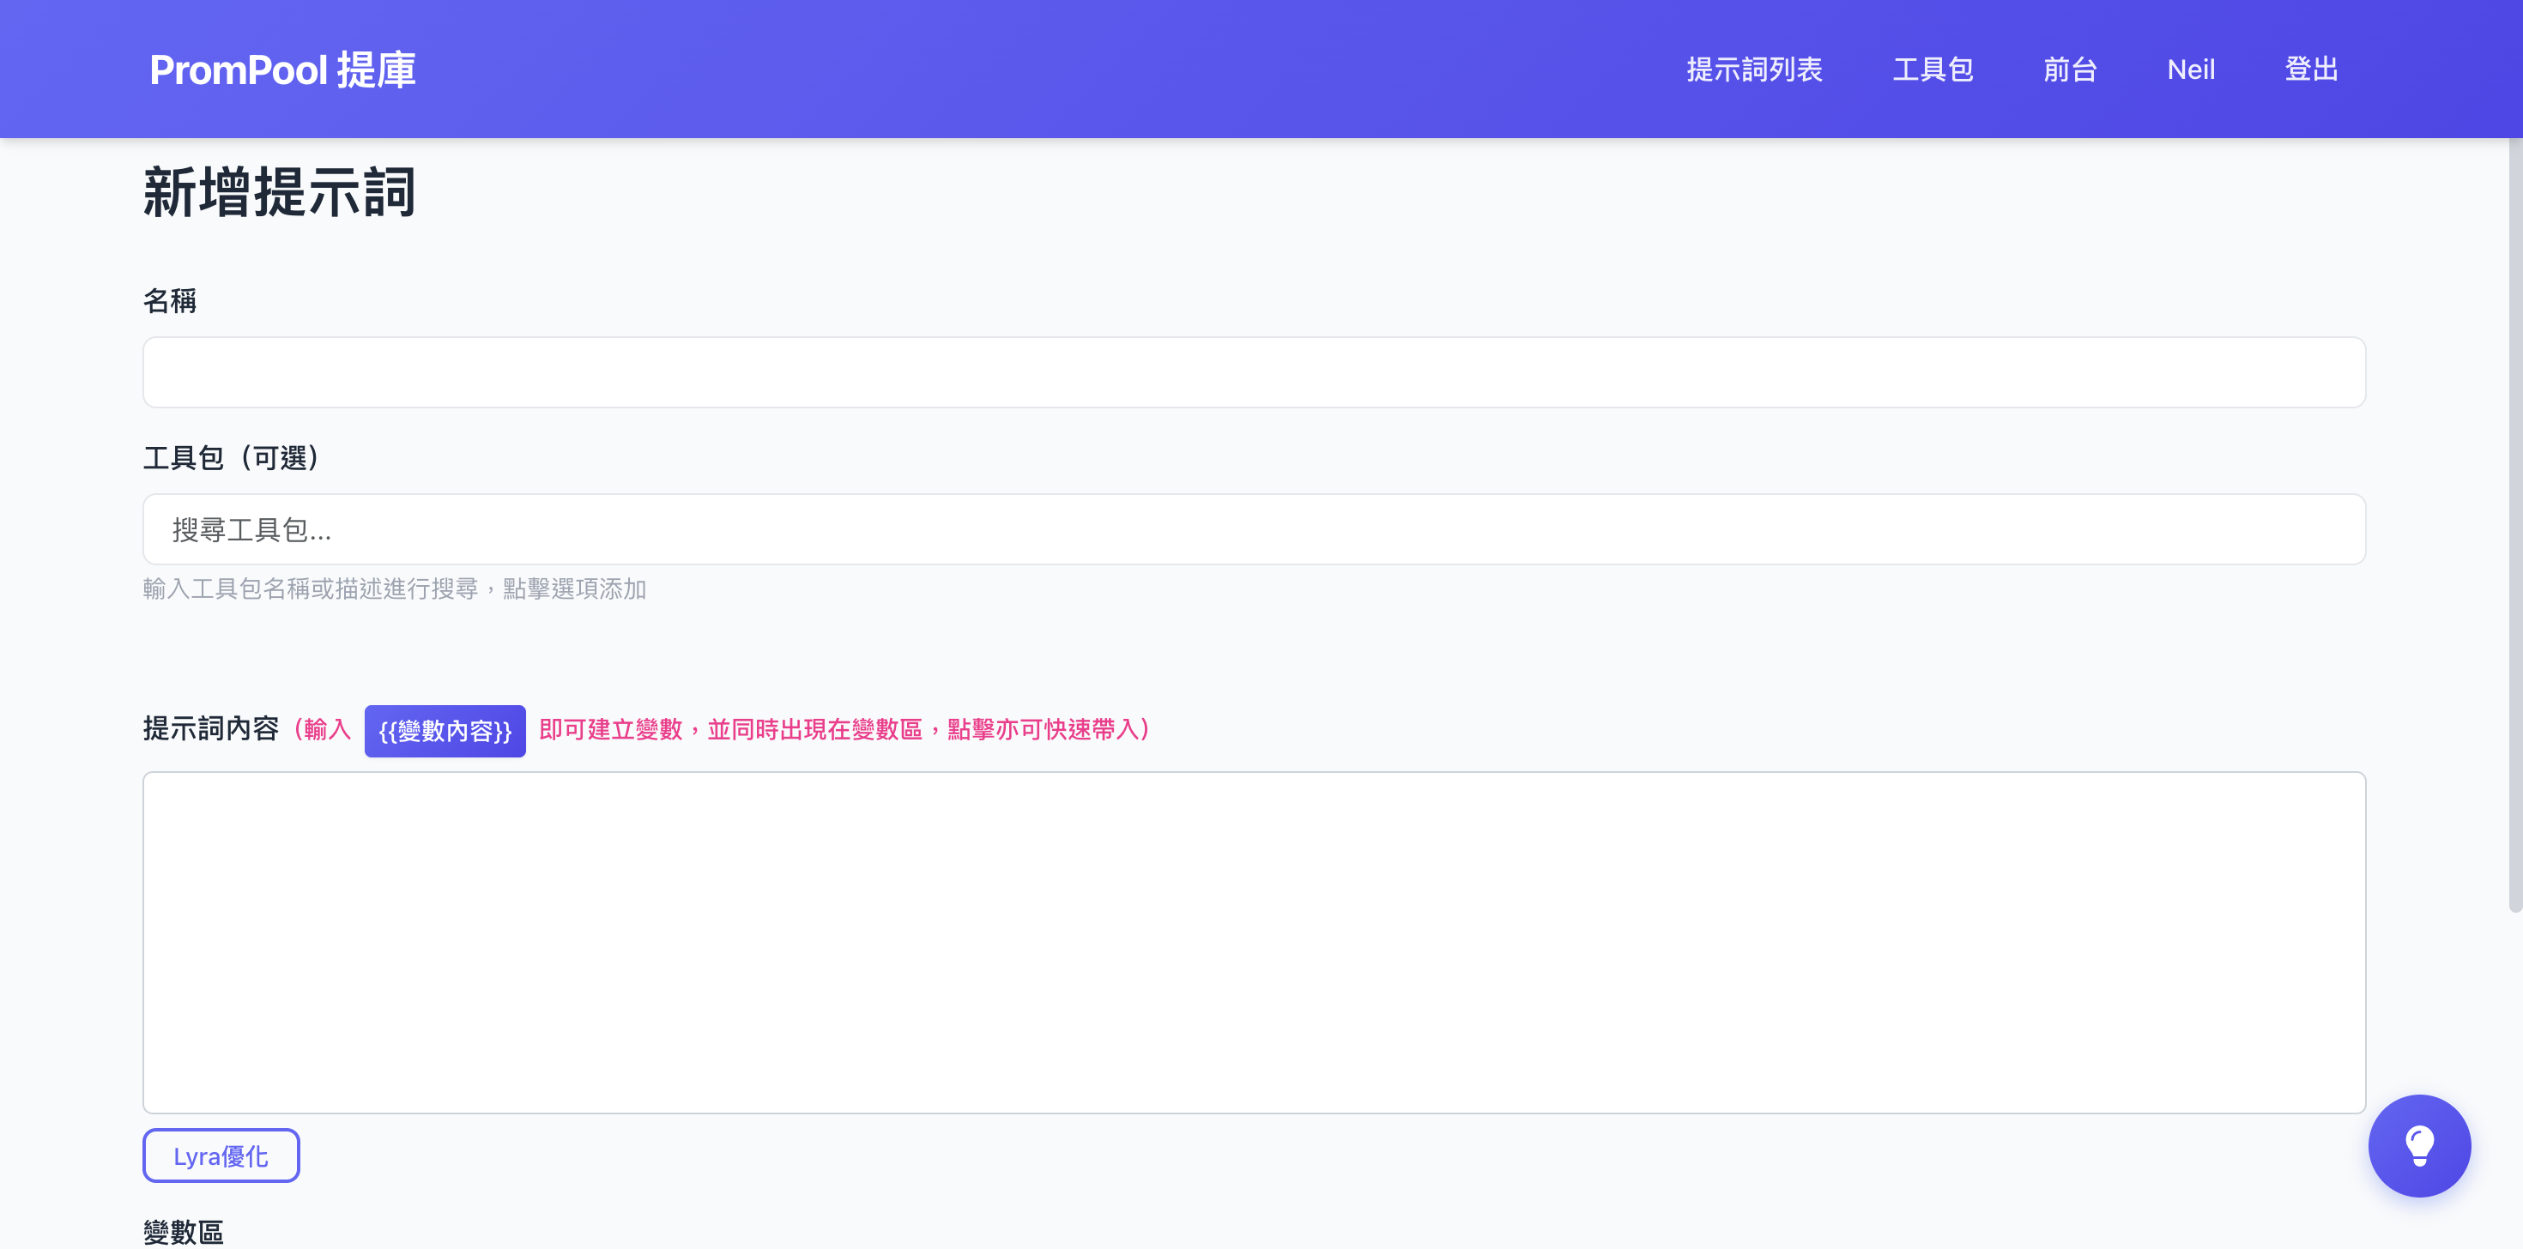The image size is (2523, 1249).
Task: Click the PromPool 提庫 logo
Action: (x=282, y=69)
